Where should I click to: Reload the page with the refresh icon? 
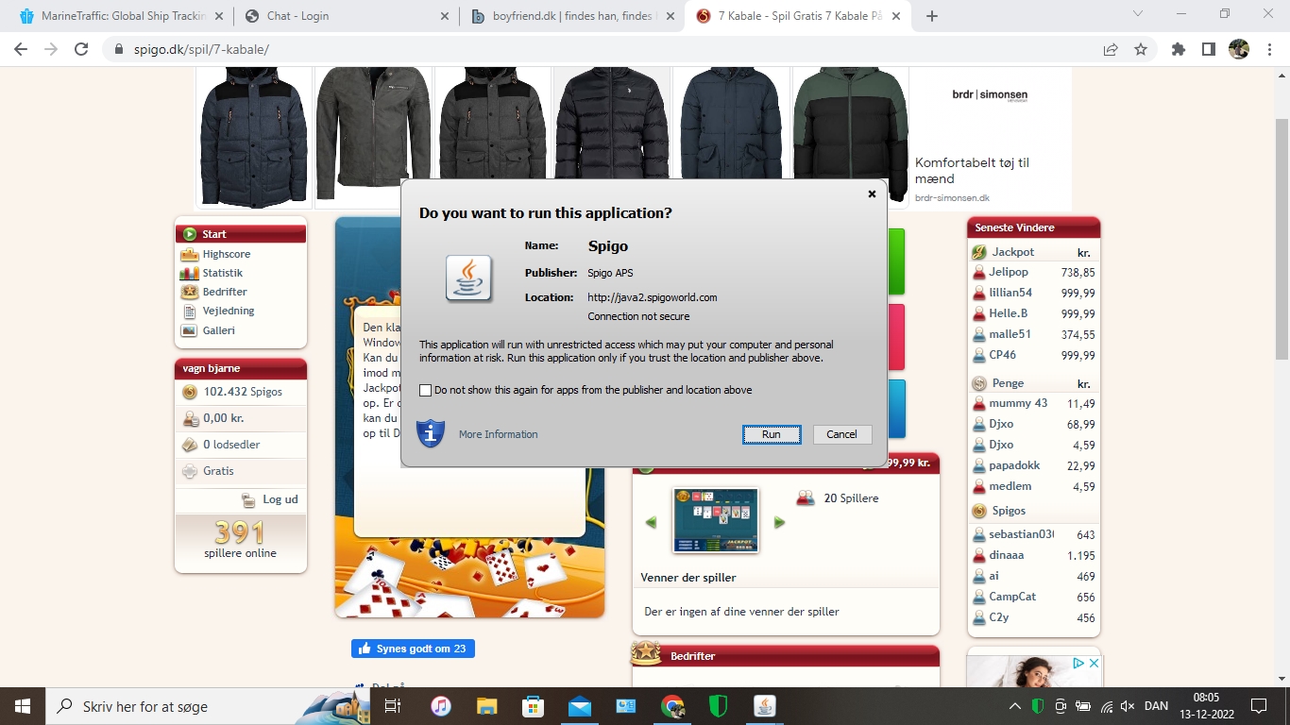81,49
